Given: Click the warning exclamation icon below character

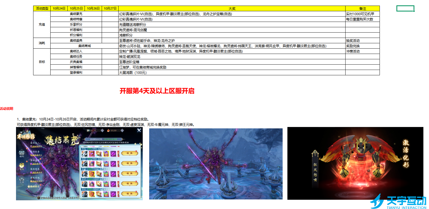Looking at the screenshot, I should [x=39, y=198].
